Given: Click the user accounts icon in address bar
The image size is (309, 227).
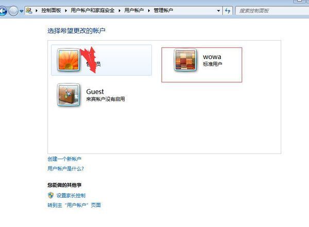Looking at the screenshot, I should click(x=29, y=10).
